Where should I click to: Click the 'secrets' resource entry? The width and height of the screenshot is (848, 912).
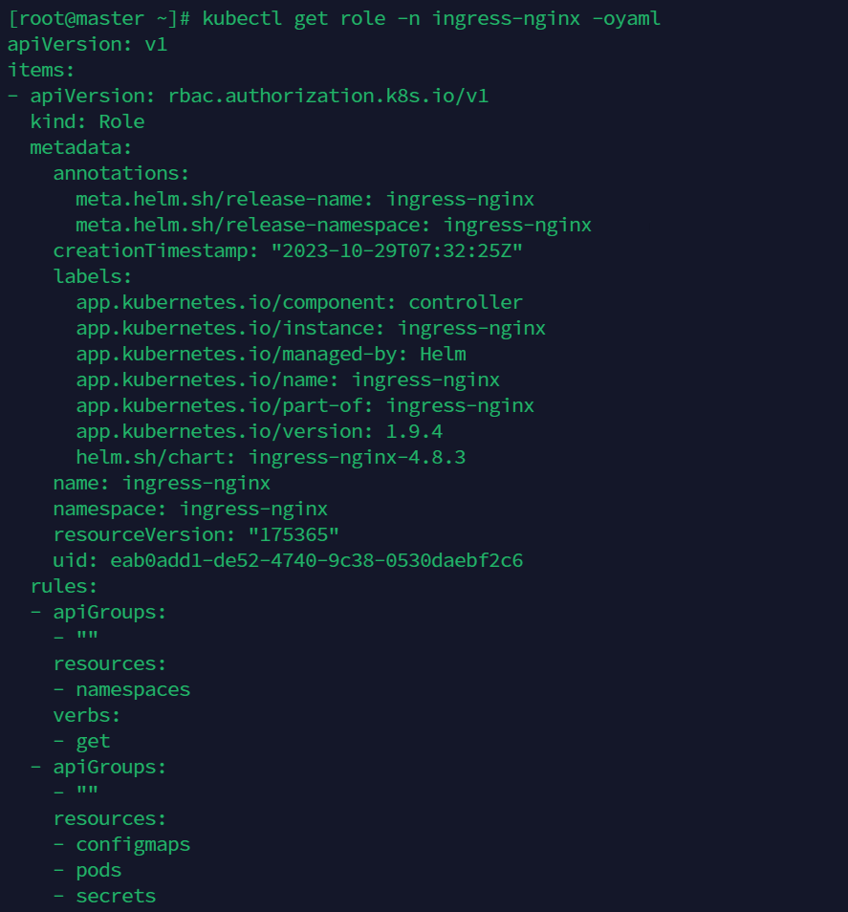tap(116, 896)
